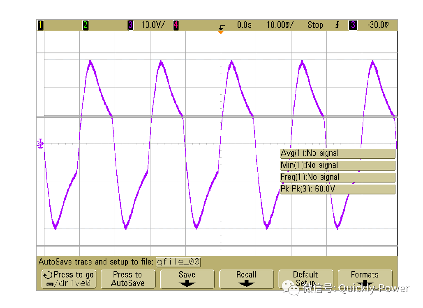Select the Press to go /drive0 softkey
This screenshot has width=423, height=308.
69,279
